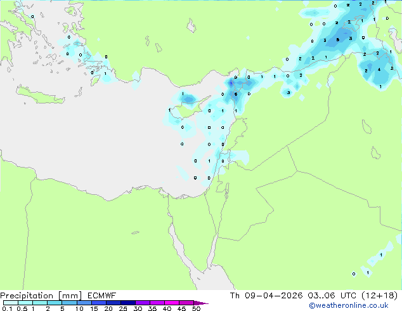Click the "40" legend scale label

(167, 308)
